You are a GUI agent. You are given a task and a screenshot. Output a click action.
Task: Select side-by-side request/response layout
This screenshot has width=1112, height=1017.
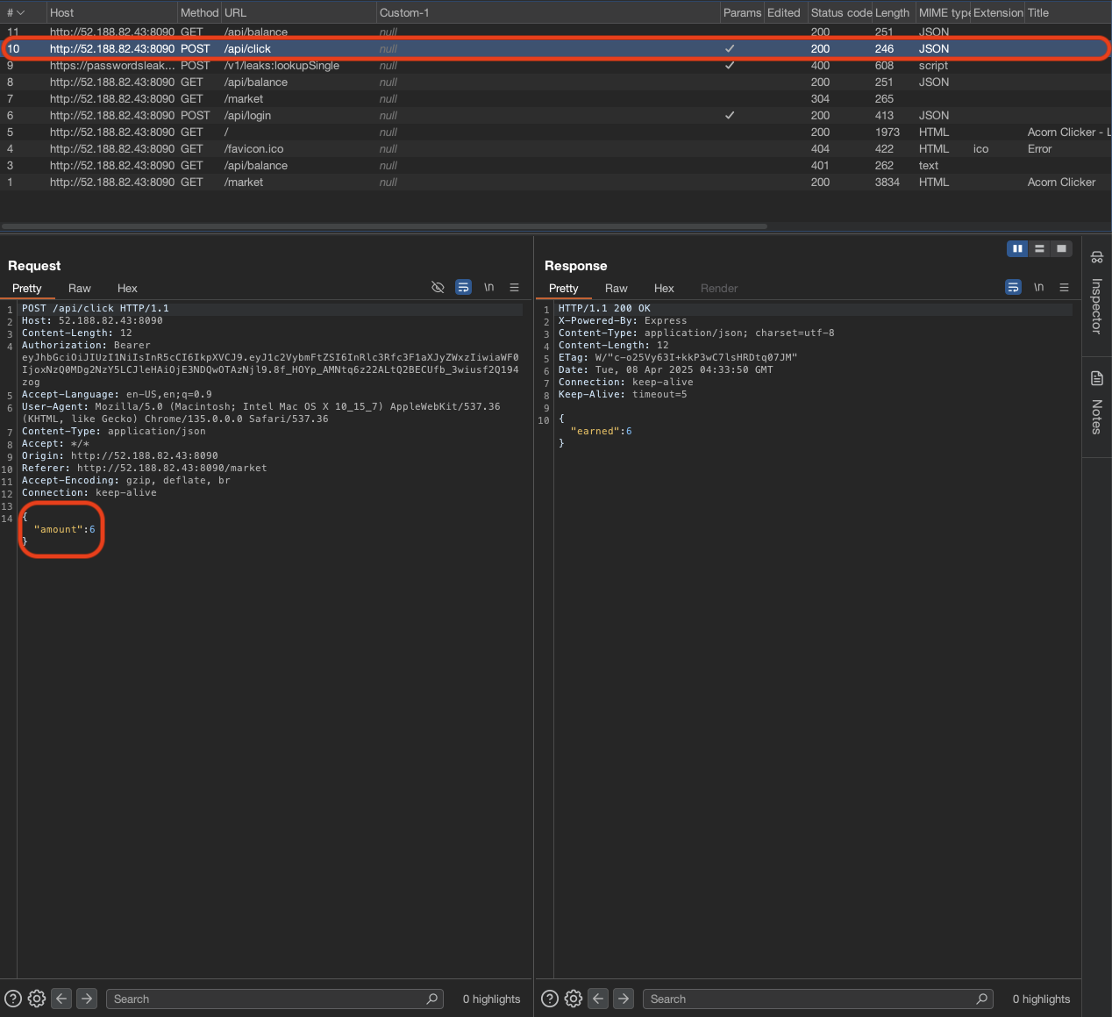click(x=1017, y=248)
